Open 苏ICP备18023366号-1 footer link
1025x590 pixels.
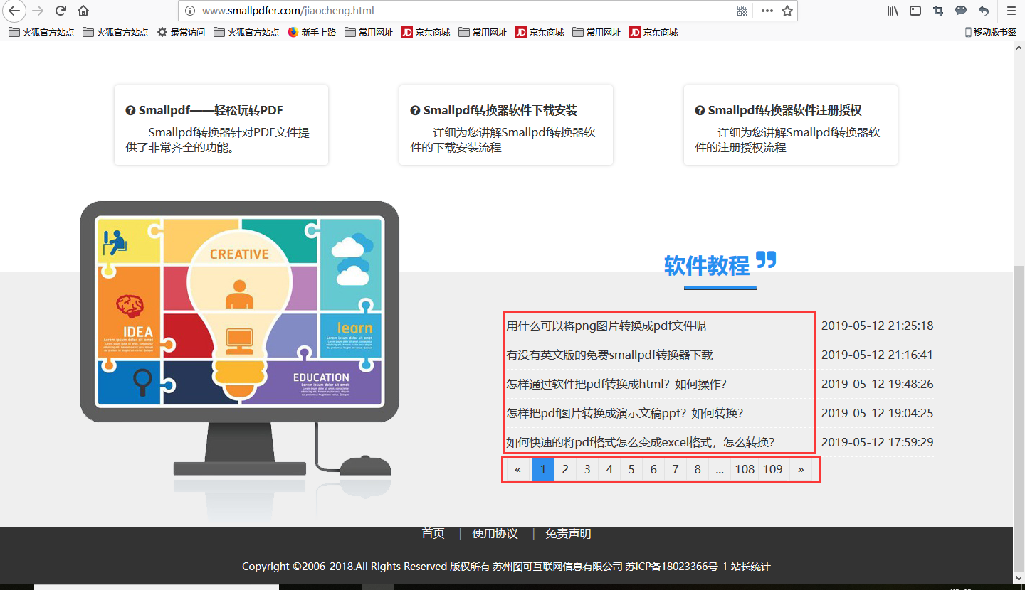pos(676,567)
